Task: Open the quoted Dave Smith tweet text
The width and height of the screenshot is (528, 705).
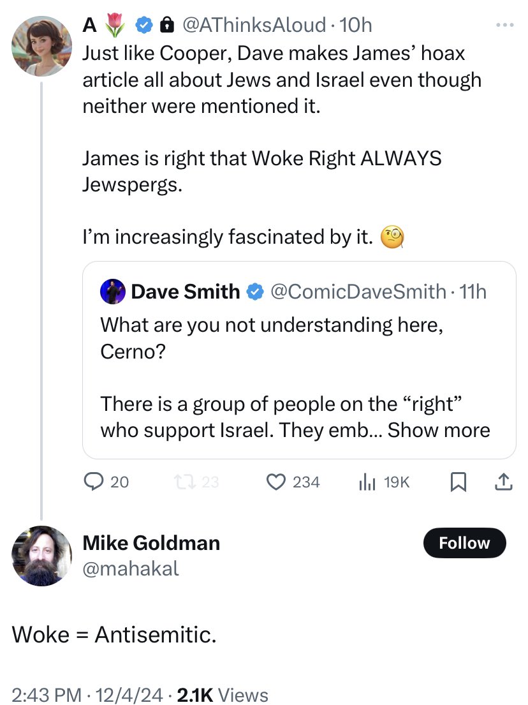Action: tap(295, 377)
